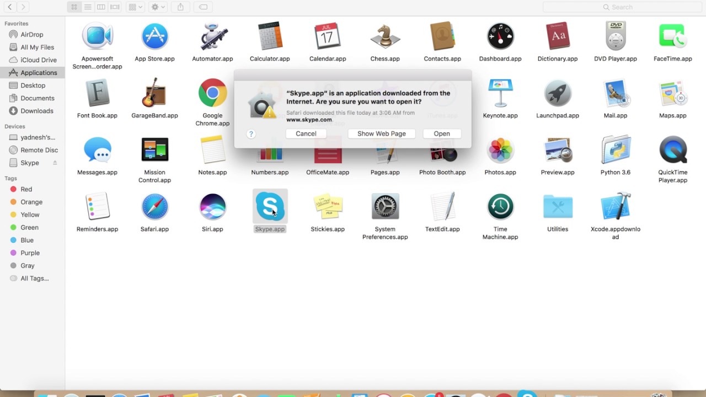Select Apowersoft Screen Recorder.app icon
Image resolution: width=706 pixels, height=397 pixels.
click(97, 37)
